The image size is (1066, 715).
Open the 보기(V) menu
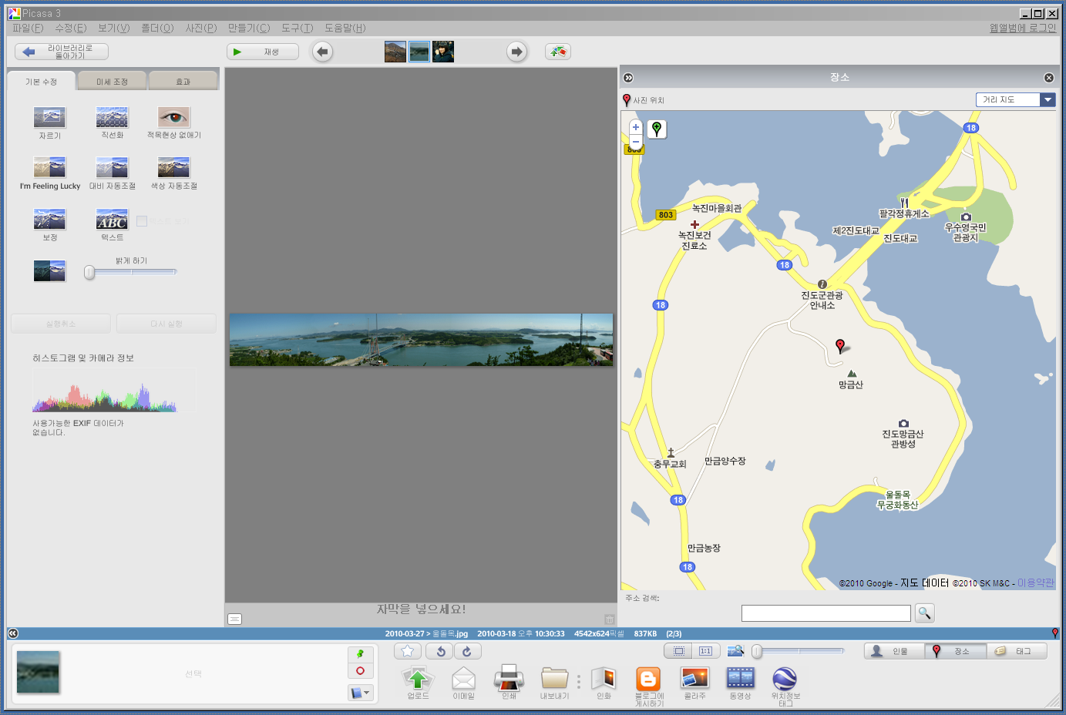tap(114, 28)
